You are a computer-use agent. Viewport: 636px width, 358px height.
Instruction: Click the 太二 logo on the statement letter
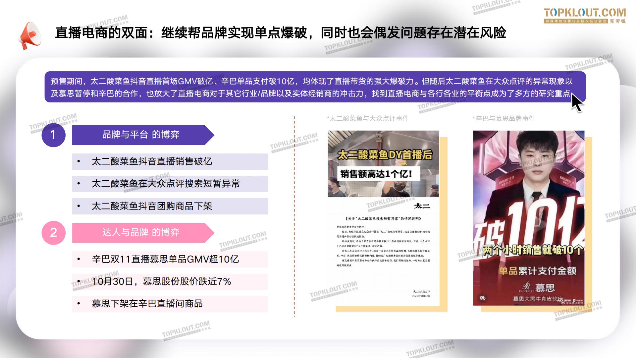tap(422, 206)
